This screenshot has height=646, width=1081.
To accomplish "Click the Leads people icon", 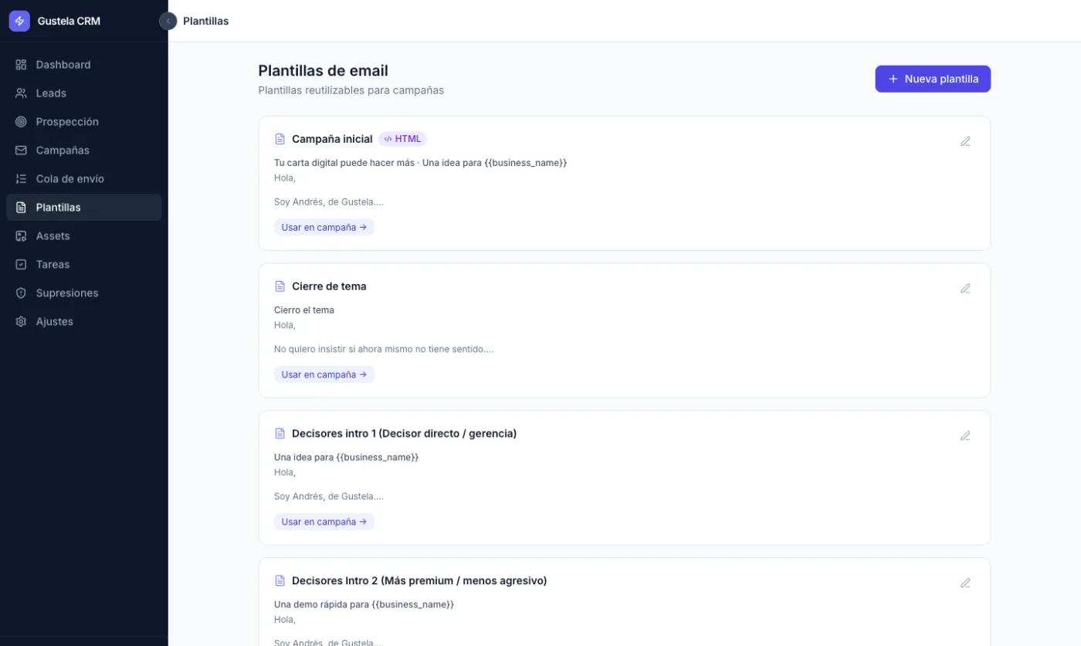I will point(21,93).
